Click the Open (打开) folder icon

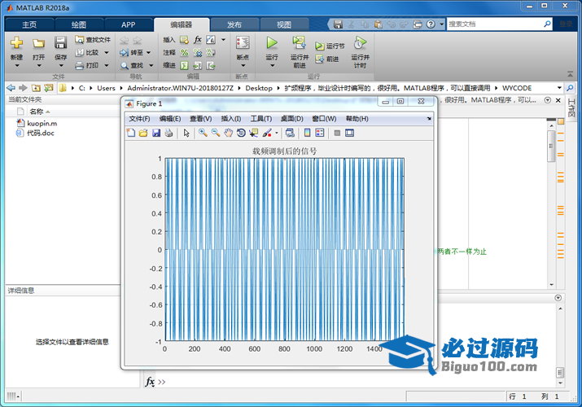point(38,43)
